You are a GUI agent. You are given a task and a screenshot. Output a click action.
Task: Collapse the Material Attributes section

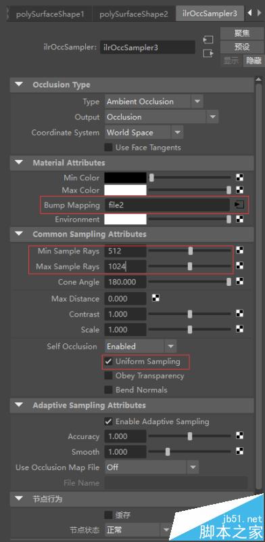click(19, 163)
